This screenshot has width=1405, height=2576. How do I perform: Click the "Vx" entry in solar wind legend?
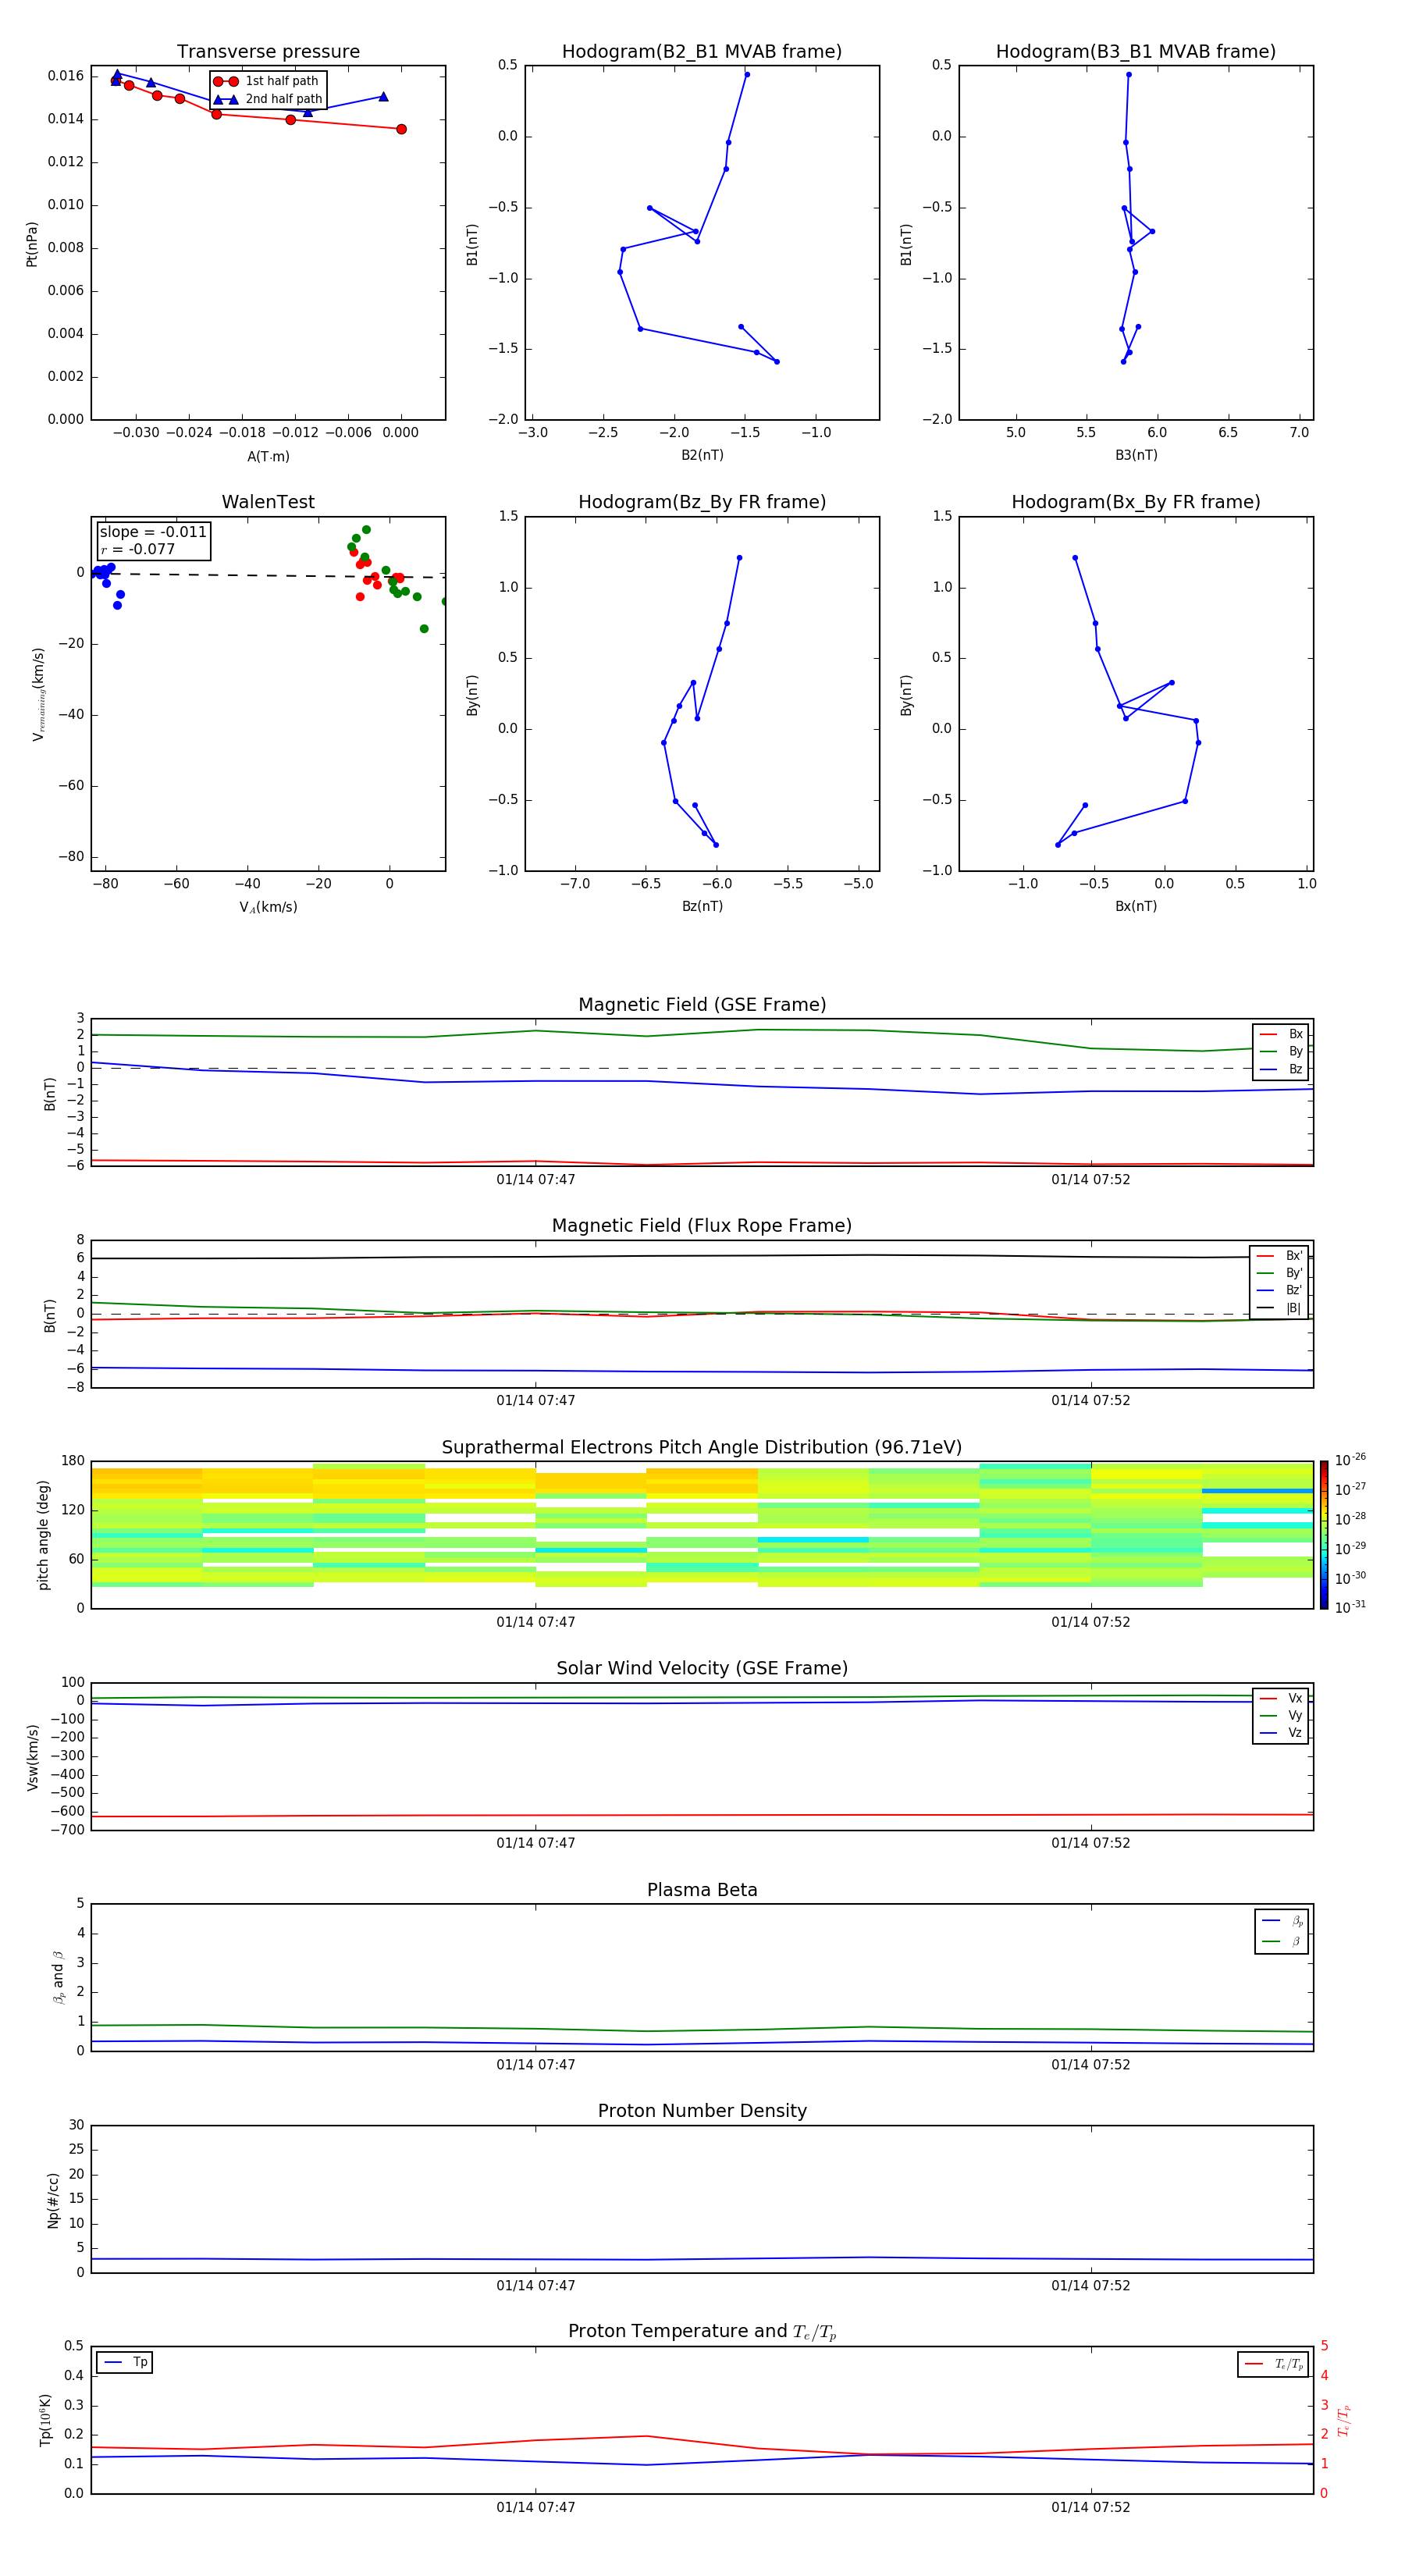pyautogui.click(x=1281, y=1698)
